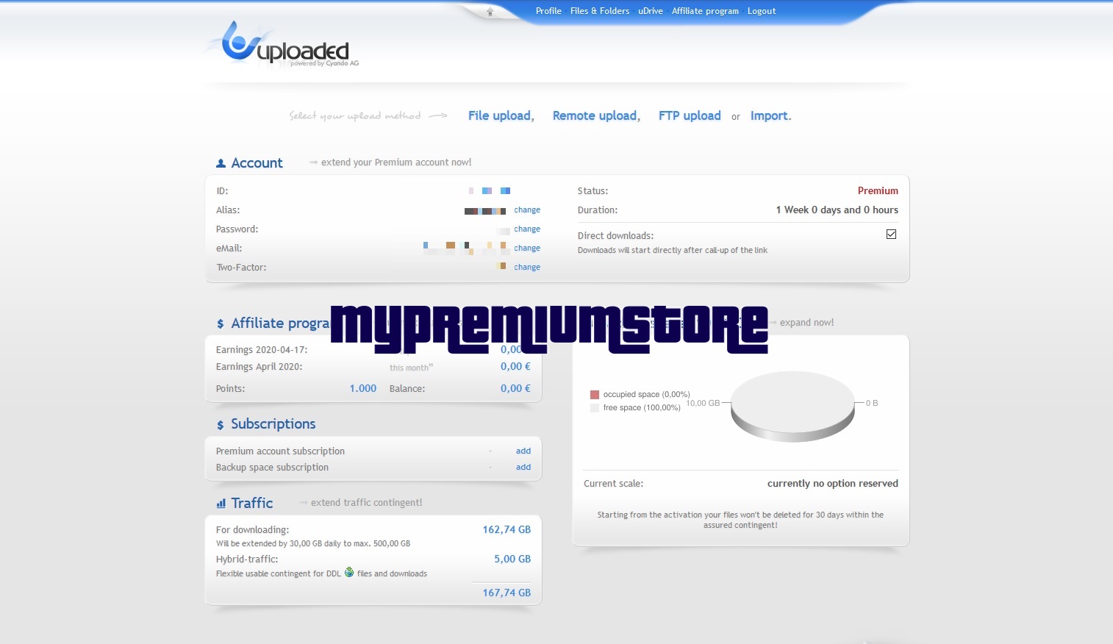Click '1 Week 0 days and 0 hours'
1113x644 pixels.
click(837, 210)
